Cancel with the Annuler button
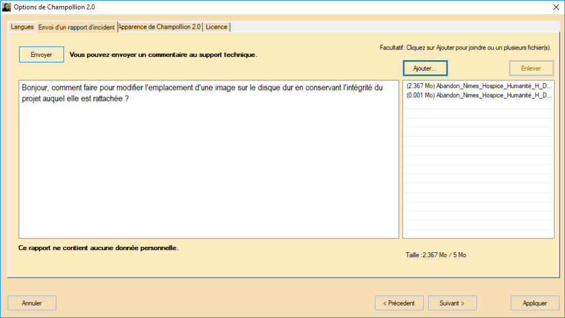Viewport: 565px width, 318px height. [32, 303]
